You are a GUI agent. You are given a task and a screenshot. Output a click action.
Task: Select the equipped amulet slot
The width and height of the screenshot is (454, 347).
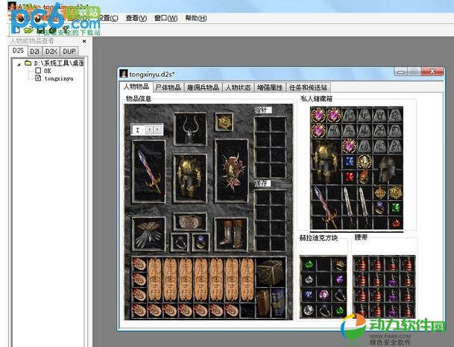(x=224, y=122)
